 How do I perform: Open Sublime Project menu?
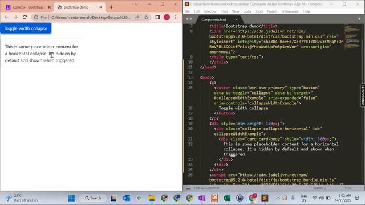tap(272, 11)
